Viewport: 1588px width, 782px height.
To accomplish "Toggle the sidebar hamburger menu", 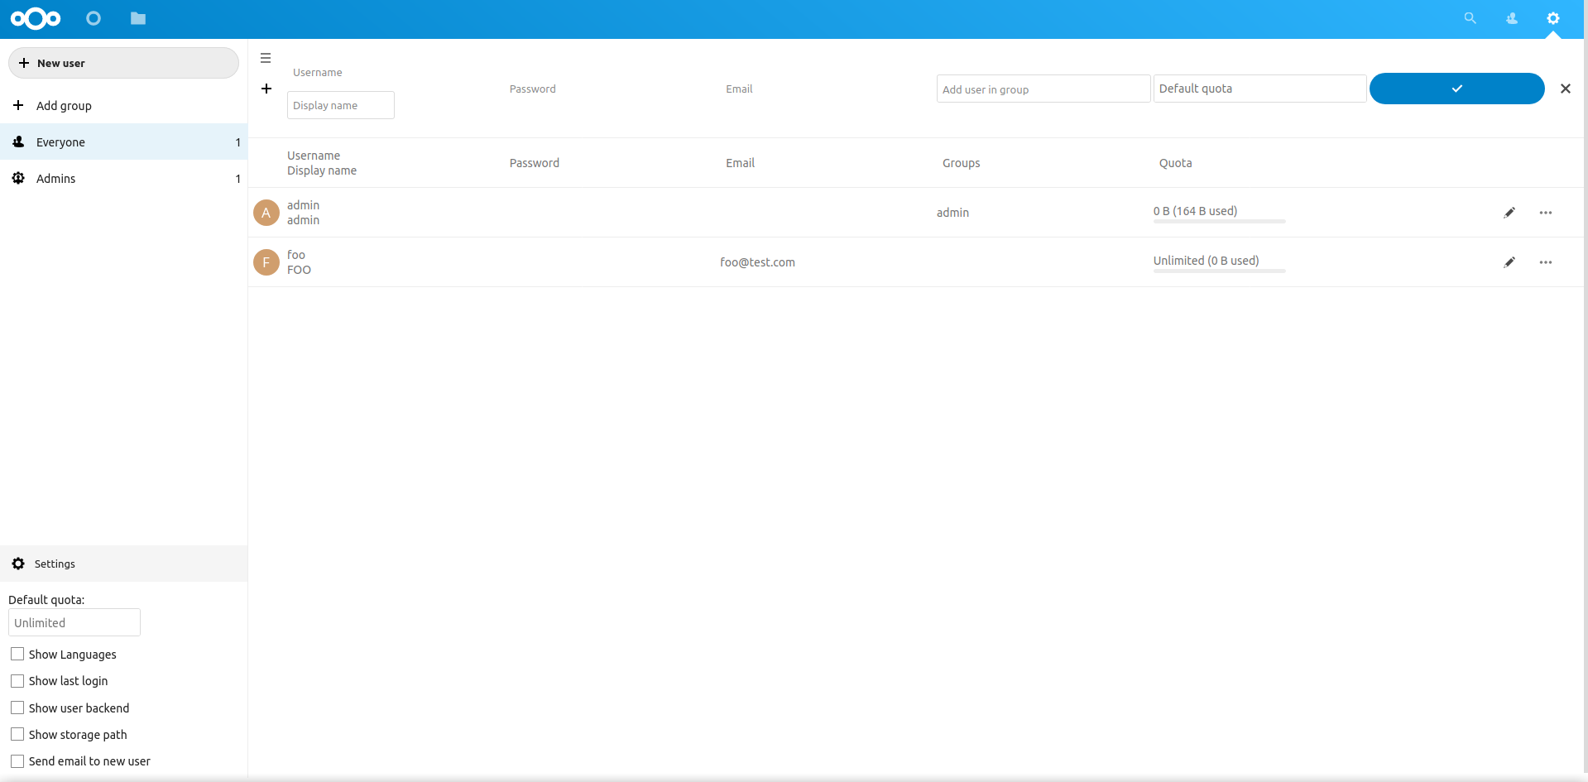I will [x=266, y=58].
